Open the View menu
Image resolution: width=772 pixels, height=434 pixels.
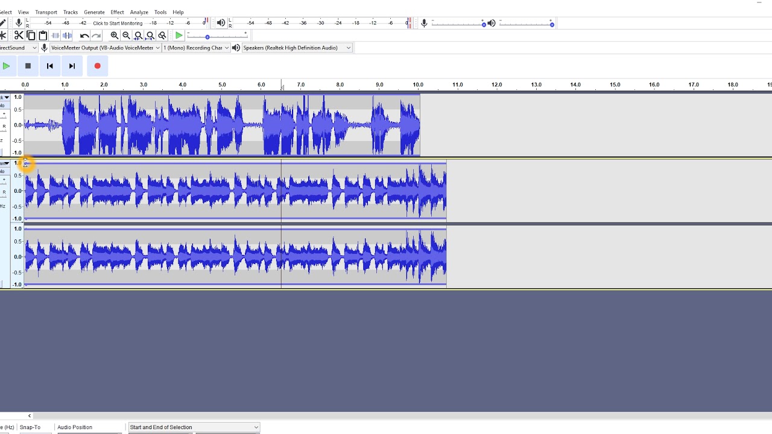click(x=24, y=12)
